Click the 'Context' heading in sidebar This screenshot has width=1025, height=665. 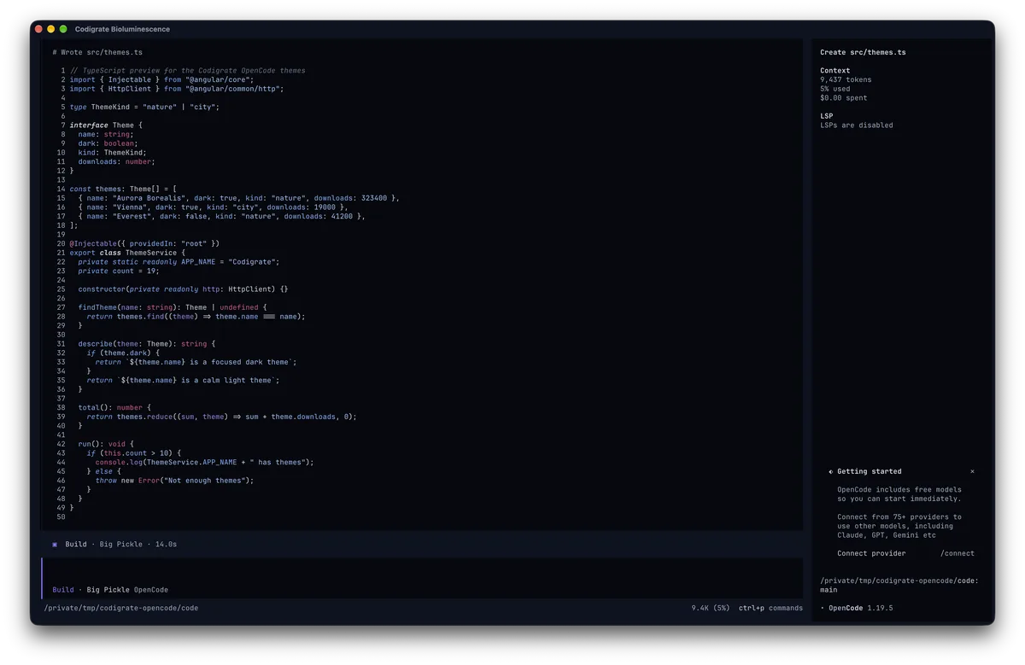coord(835,71)
